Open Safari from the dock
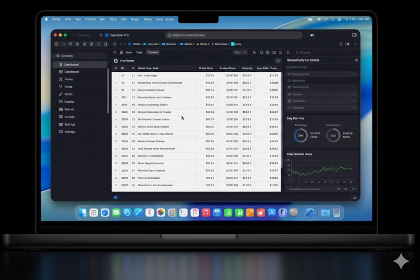Viewport: 420px width, 280px height. point(105,213)
